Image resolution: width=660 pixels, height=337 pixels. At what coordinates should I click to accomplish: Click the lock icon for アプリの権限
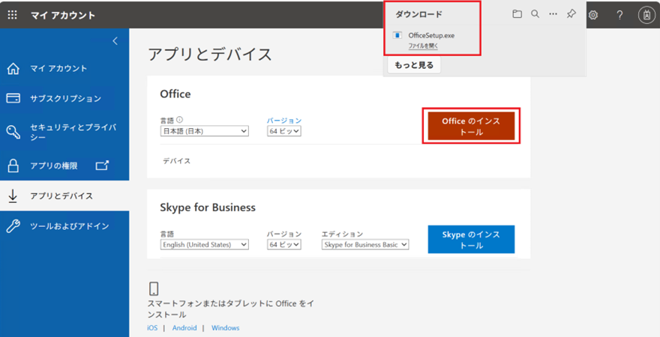point(13,166)
